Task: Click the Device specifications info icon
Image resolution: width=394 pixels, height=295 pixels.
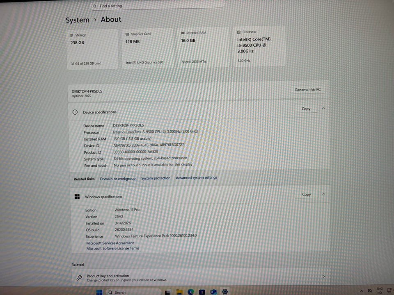Action: tap(75, 112)
